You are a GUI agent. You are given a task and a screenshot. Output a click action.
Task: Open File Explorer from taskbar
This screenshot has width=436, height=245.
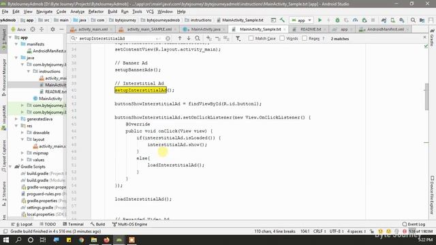(94, 240)
